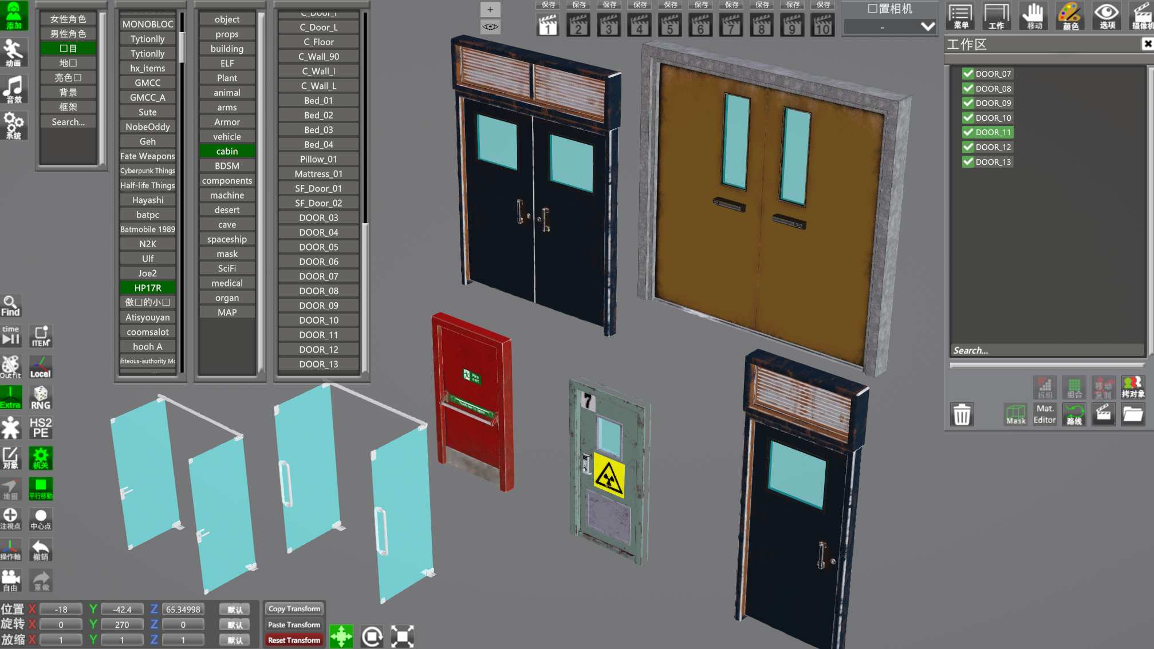Open the HS2 PE tool
Image resolution: width=1154 pixels, height=649 pixels.
(41, 428)
